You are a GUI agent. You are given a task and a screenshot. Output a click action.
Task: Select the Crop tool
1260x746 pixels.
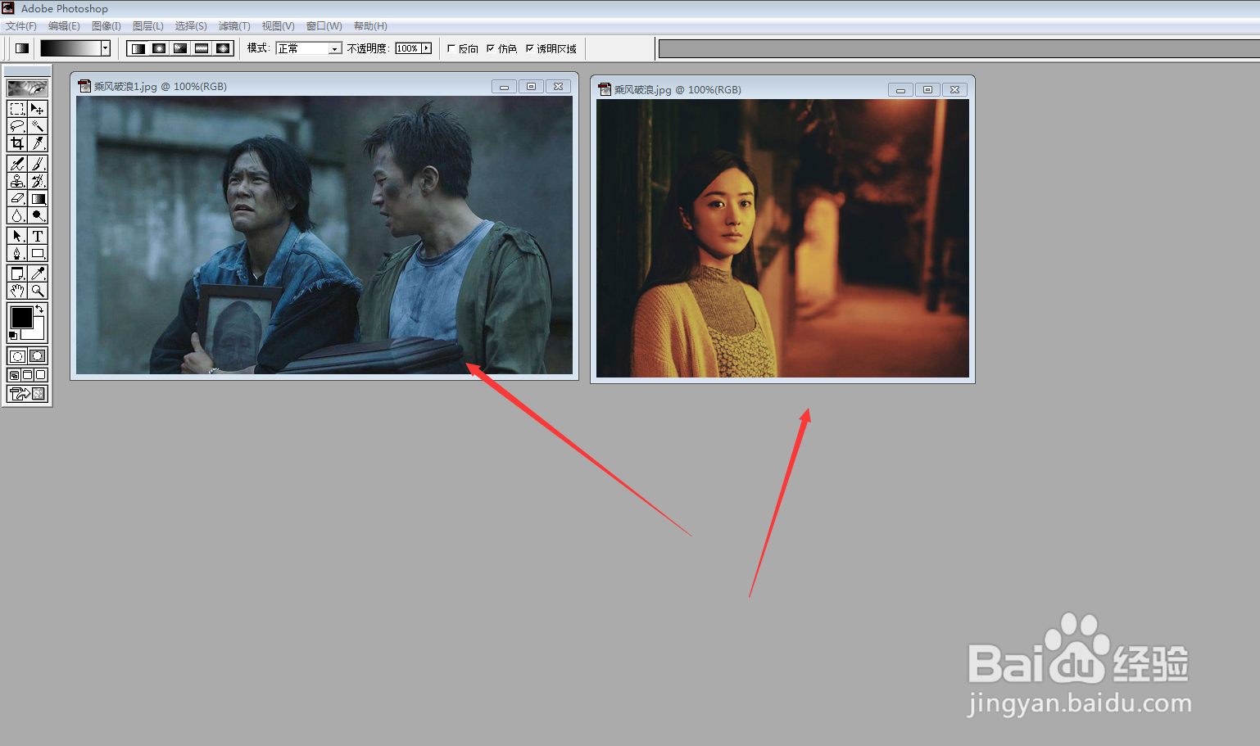click(x=17, y=143)
